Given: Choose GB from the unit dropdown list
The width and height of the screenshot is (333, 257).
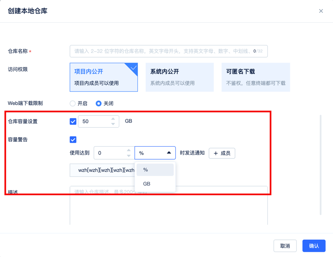Looking at the screenshot, I should (155, 184).
